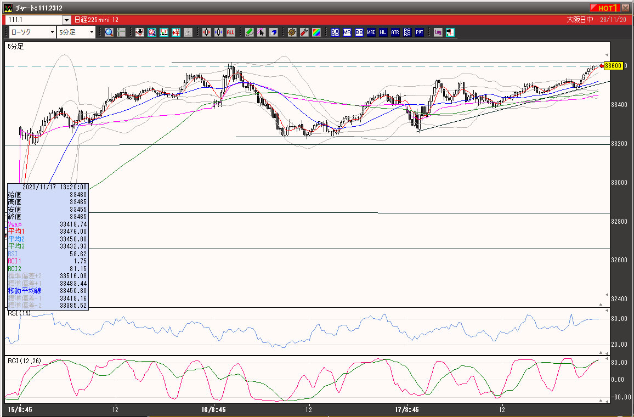Click the small triangle at RCI panel top right
The height and width of the screenshot is (417, 634).
pos(607,359)
